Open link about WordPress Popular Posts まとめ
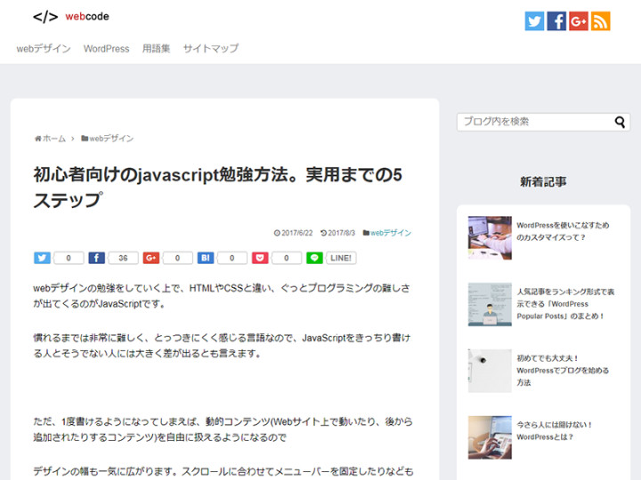Image resolution: width=641 pixels, height=480 pixels. (565, 304)
